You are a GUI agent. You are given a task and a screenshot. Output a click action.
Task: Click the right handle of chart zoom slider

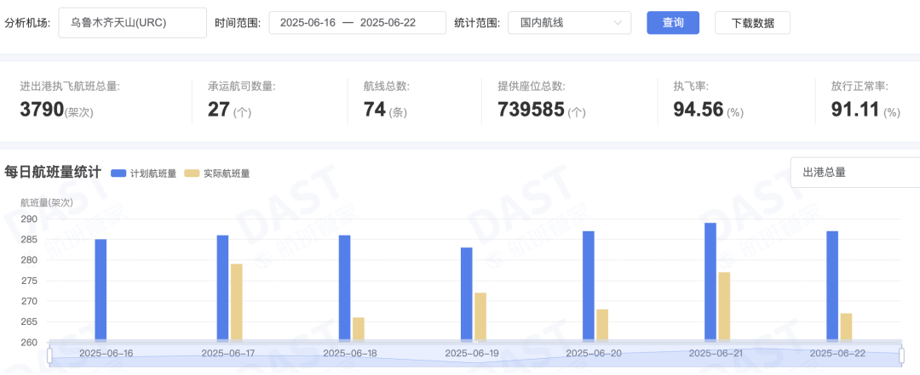[902, 355]
